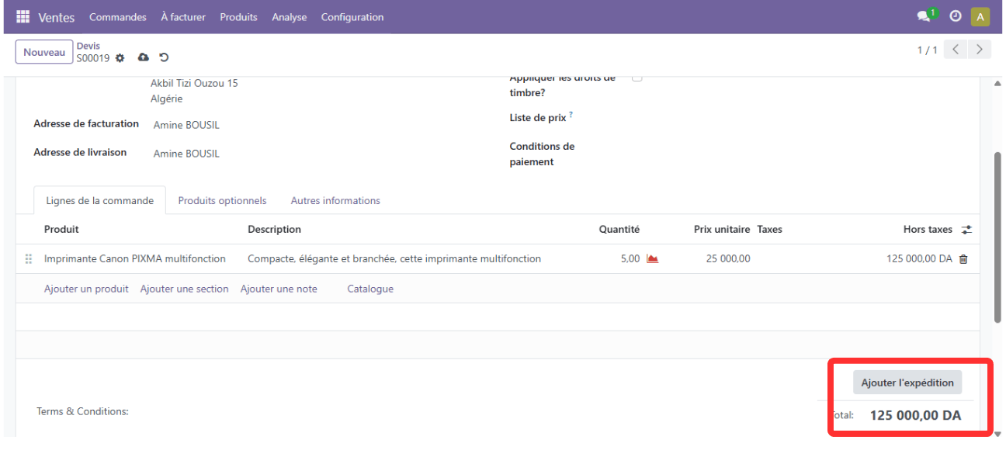Open the discussion messages icon
Image resolution: width=1006 pixels, height=464 pixels.
(924, 16)
